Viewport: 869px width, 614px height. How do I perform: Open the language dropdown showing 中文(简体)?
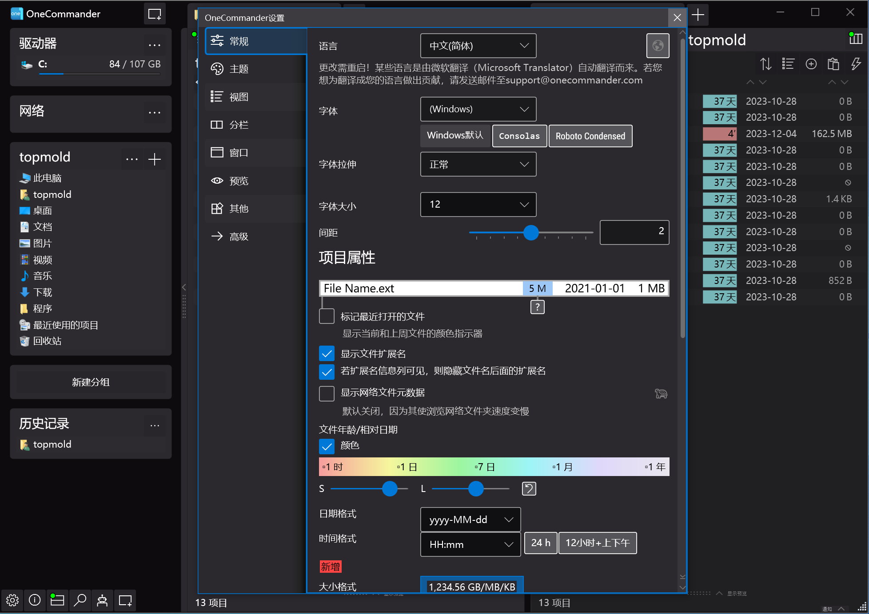(x=478, y=46)
